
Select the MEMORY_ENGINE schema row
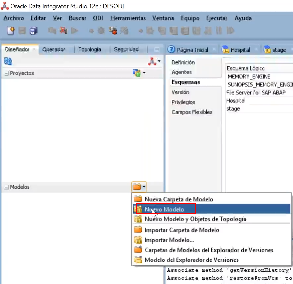pyautogui.click(x=260, y=77)
